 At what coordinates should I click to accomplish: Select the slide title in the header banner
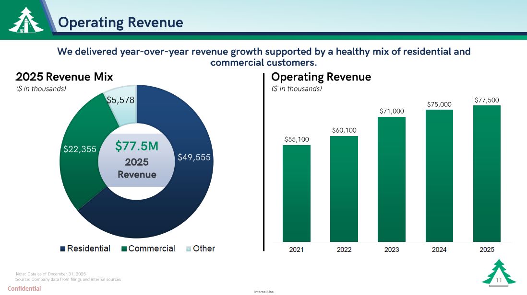[120, 23]
